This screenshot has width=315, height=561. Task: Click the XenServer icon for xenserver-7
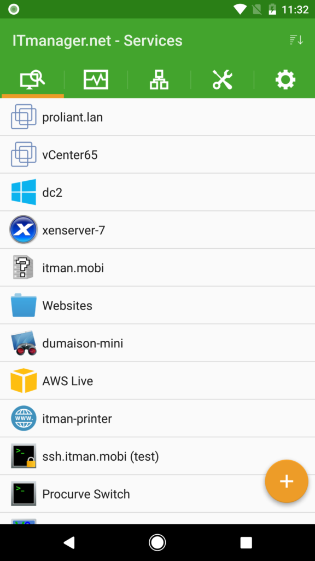pyautogui.click(x=23, y=230)
